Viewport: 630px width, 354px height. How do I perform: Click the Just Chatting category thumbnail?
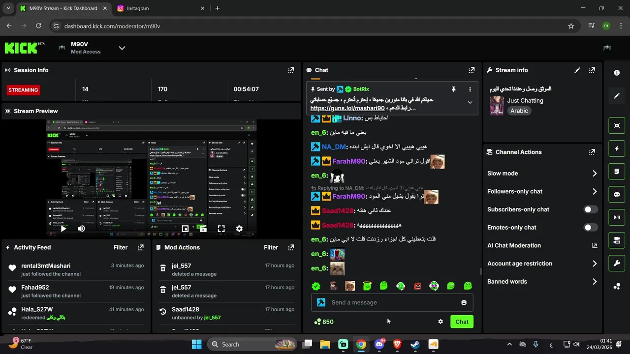497,106
